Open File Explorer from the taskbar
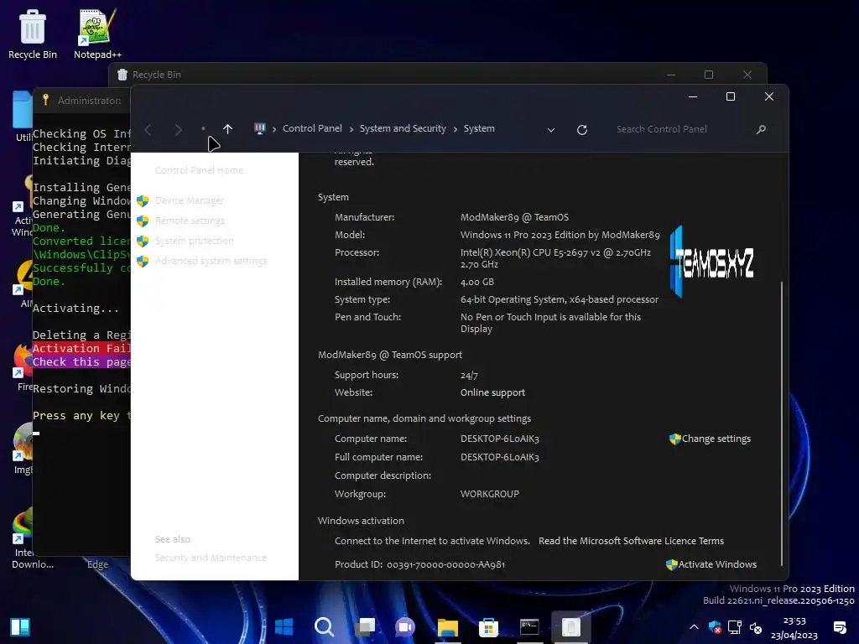Viewport: 859px width, 644px height. click(447, 627)
